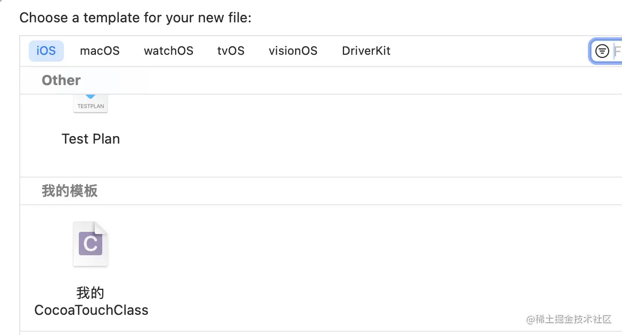Open the filter options circle icon

tap(602, 51)
